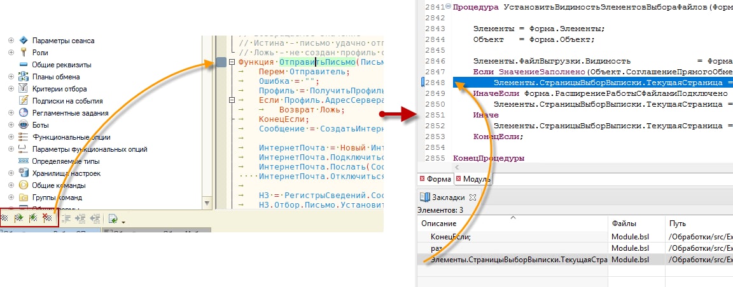Click the Определяемые типы icon
733x287 pixels.
pyautogui.click(x=24, y=161)
